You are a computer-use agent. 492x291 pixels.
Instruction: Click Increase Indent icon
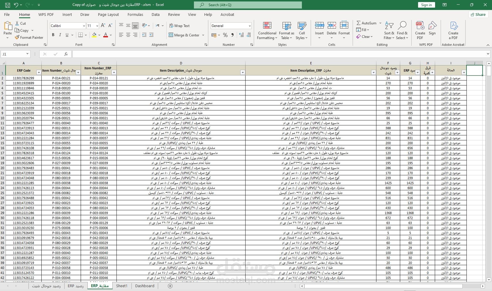[151, 35]
